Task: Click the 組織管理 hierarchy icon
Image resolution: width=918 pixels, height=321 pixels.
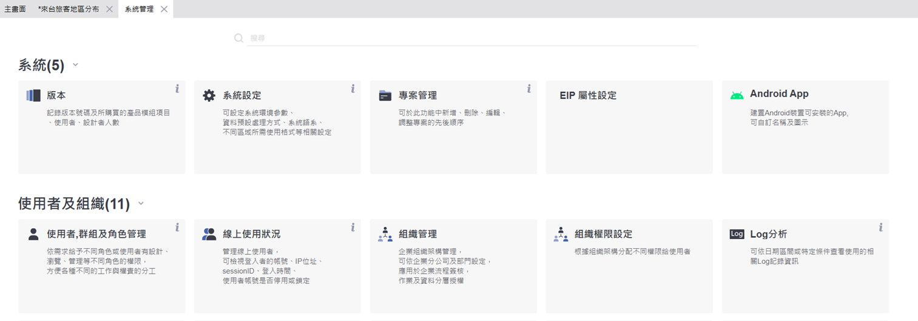Action: coord(385,234)
